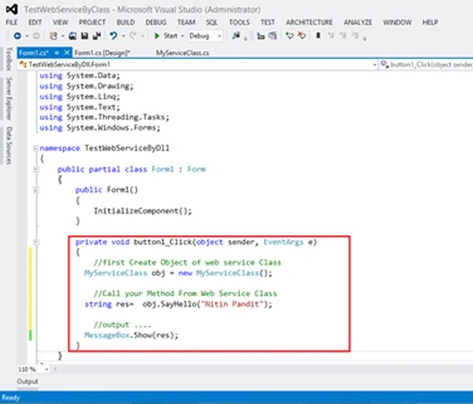Undo the last edit

click(114, 36)
